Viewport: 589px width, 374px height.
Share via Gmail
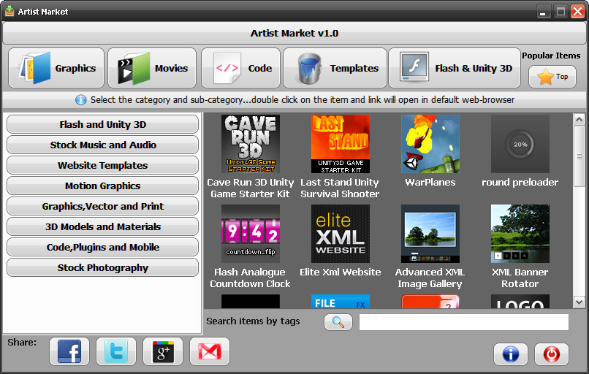click(210, 351)
